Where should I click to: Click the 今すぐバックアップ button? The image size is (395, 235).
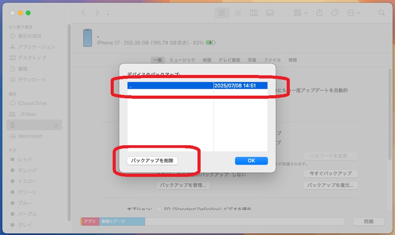coord(330,173)
